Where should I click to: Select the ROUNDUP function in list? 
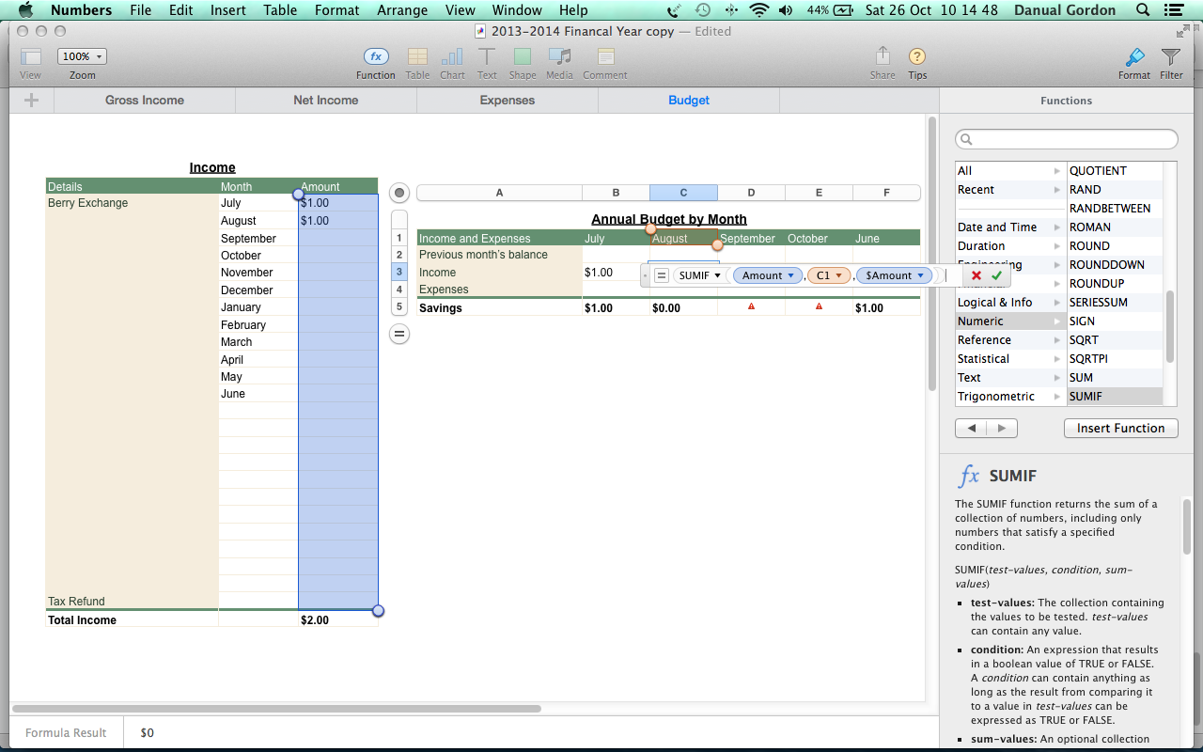[x=1115, y=283]
